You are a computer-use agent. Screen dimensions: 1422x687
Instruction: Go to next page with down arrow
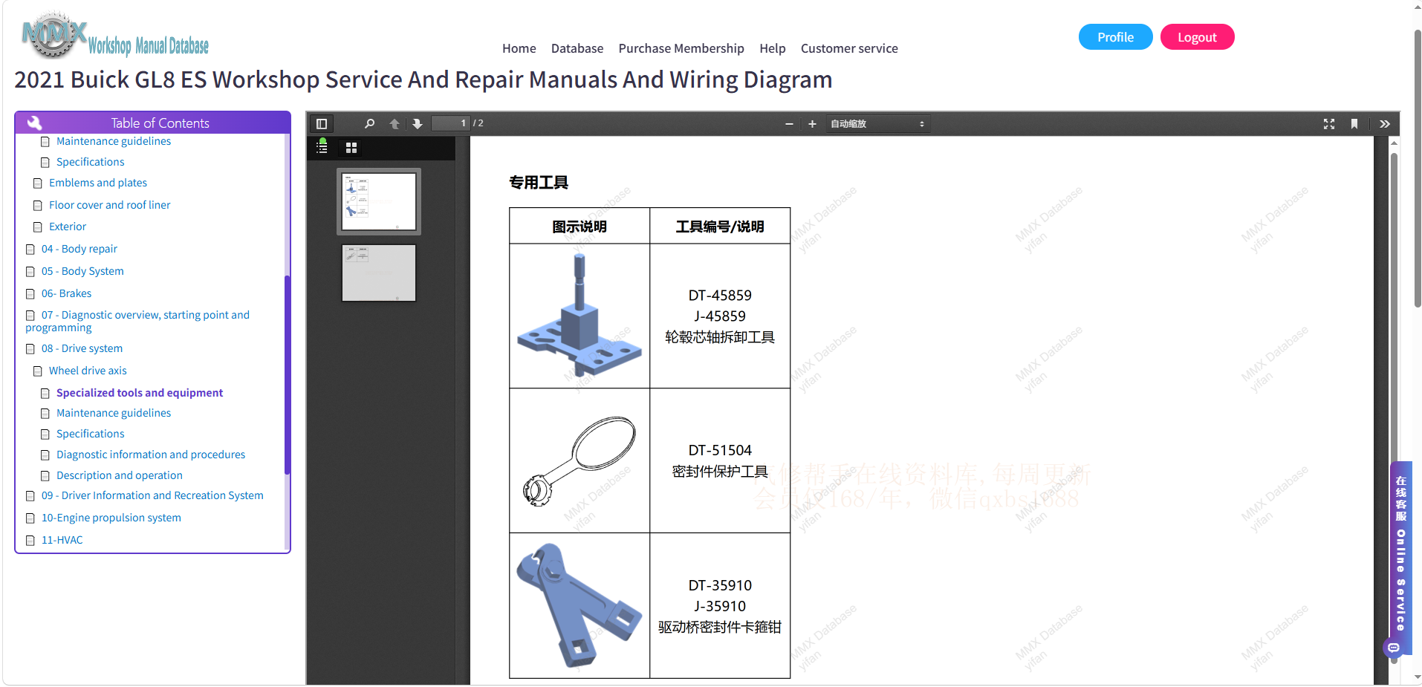[418, 124]
